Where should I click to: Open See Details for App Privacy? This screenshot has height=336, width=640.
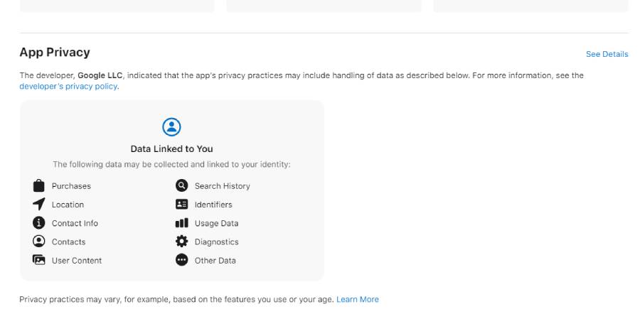(x=607, y=54)
